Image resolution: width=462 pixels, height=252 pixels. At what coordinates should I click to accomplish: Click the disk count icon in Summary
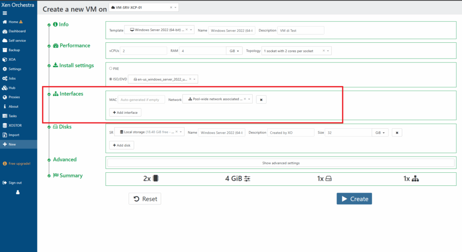click(x=328, y=179)
